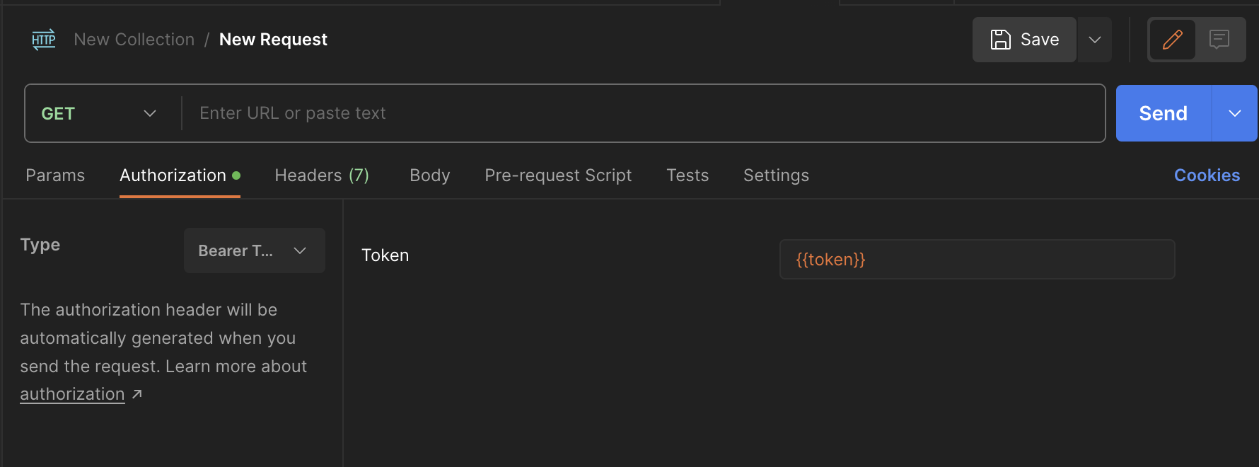Expand the Send options chevron
Screen dimensions: 1259x467
[1235, 113]
